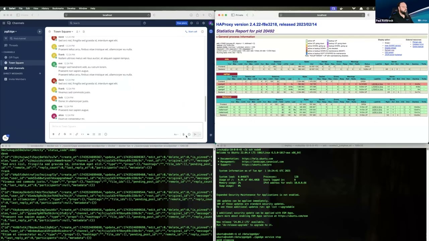Insert bulleted list in composer
This screenshot has width=429, height=241.
(94, 134)
